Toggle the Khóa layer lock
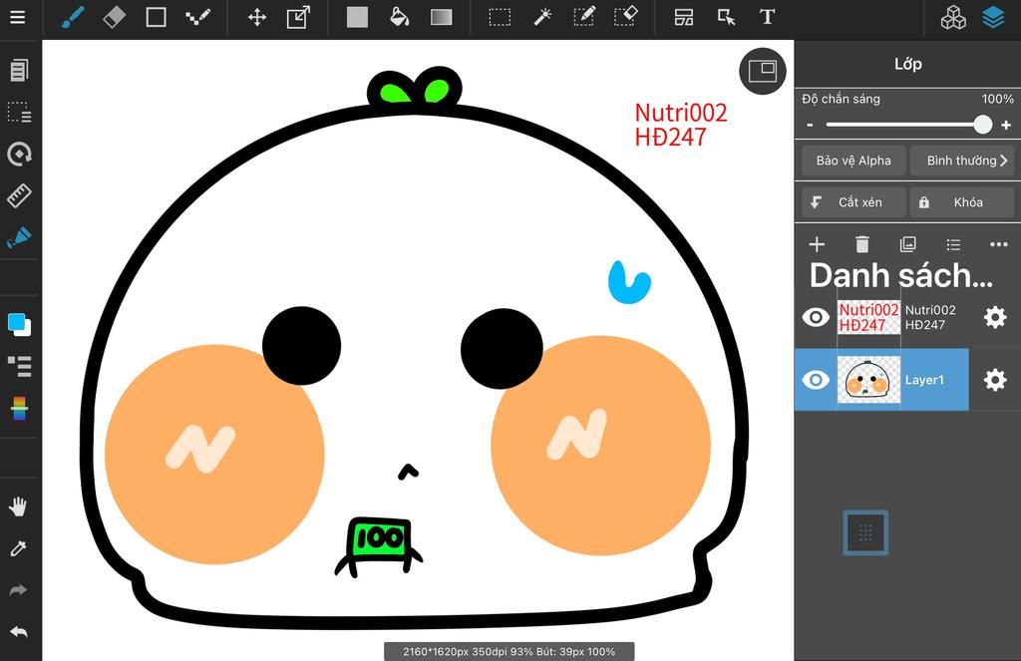 pos(962,202)
